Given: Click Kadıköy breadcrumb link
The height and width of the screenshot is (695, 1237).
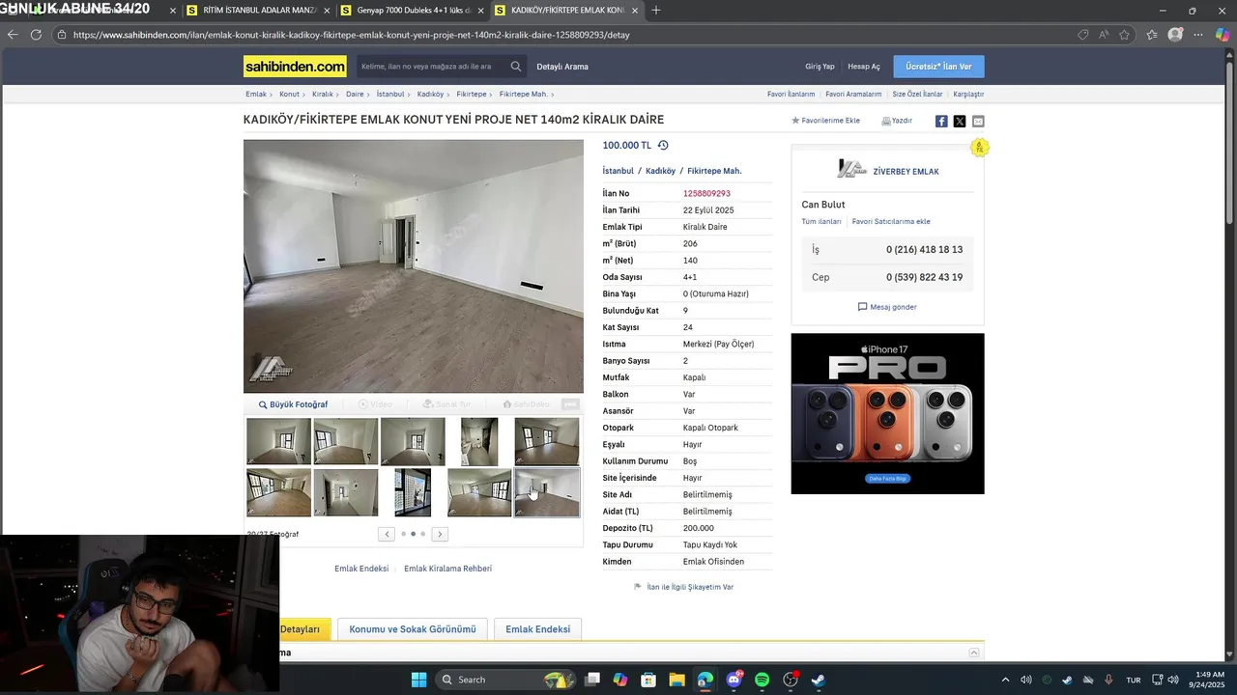Looking at the screenshot, I should click(x=430, y=95).
